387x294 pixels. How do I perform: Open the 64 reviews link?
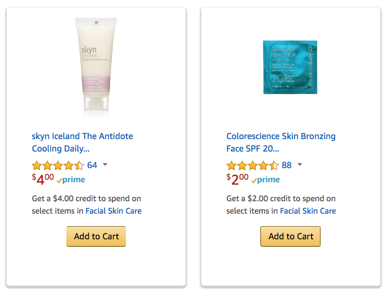coord(92,165)
